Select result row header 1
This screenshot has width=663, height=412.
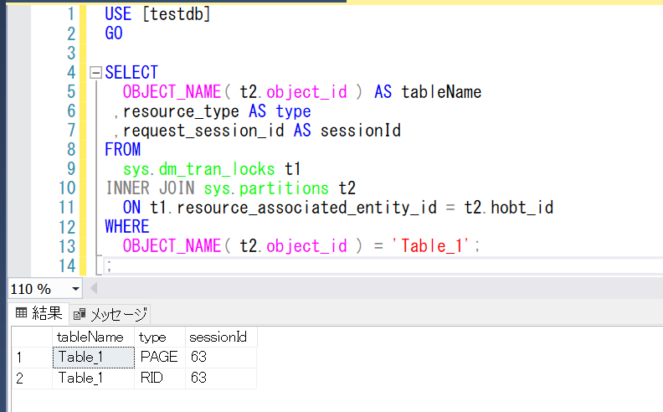coord(32,358)
